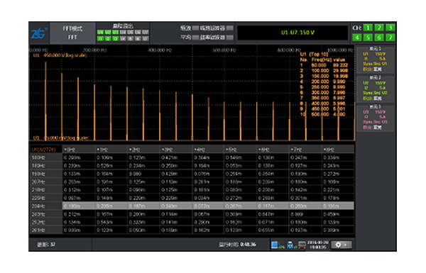Select the 243Hz table row header
The width and height of the screenshot is (426, 273).
(46, 214)
